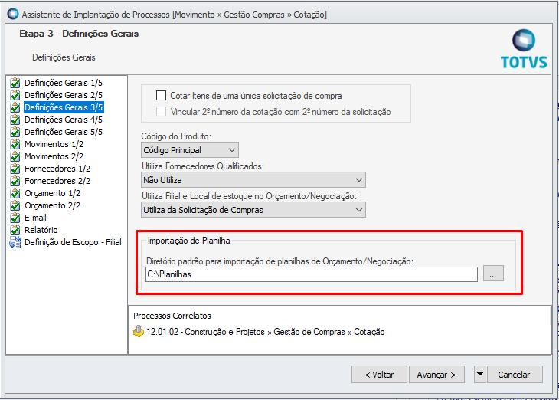Click the checklist icon beside Movimentos 2/2
This screenshot has width=559, height=400.
point(15,156)
